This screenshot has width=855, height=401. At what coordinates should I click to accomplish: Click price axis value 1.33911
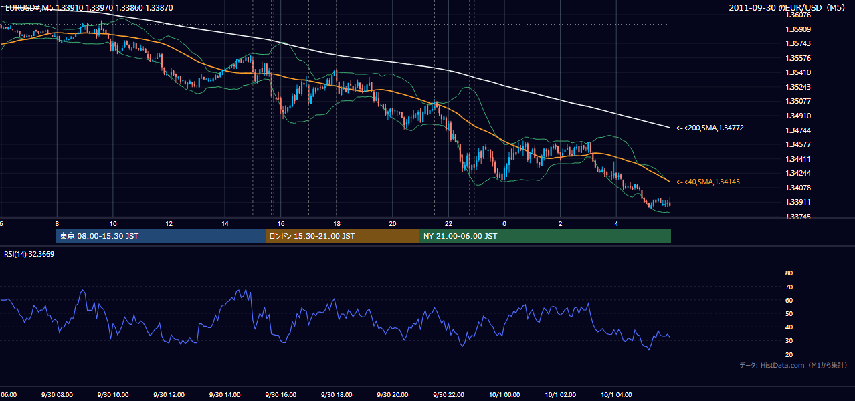pos(797,202)
